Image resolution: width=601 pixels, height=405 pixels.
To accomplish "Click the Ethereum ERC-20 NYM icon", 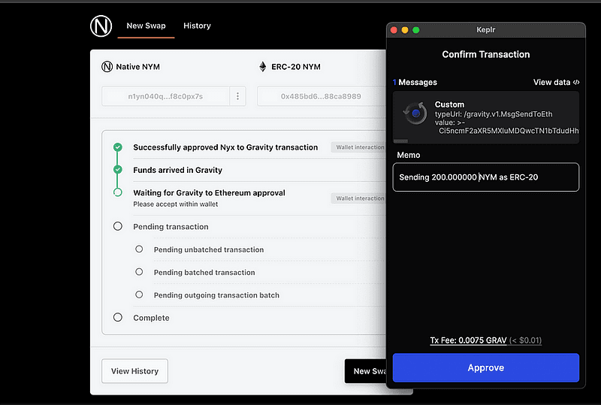I will (263, 67).
